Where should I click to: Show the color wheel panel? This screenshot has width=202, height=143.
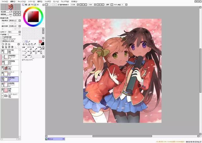click(x=23, y=5)
